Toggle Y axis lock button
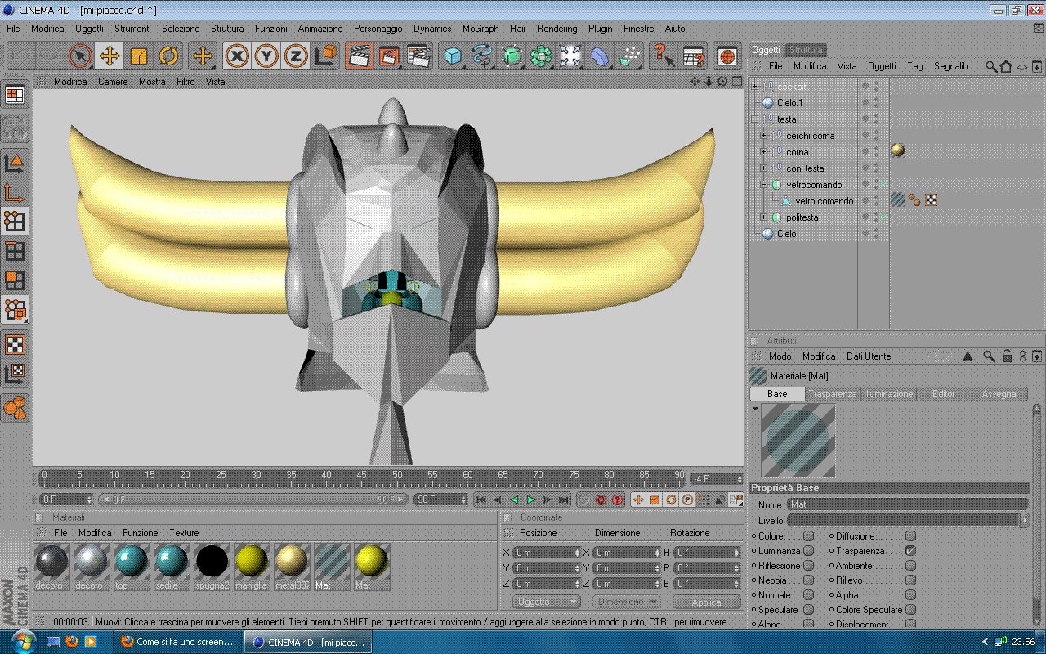The image size is (1046, 654). (266, 56)
